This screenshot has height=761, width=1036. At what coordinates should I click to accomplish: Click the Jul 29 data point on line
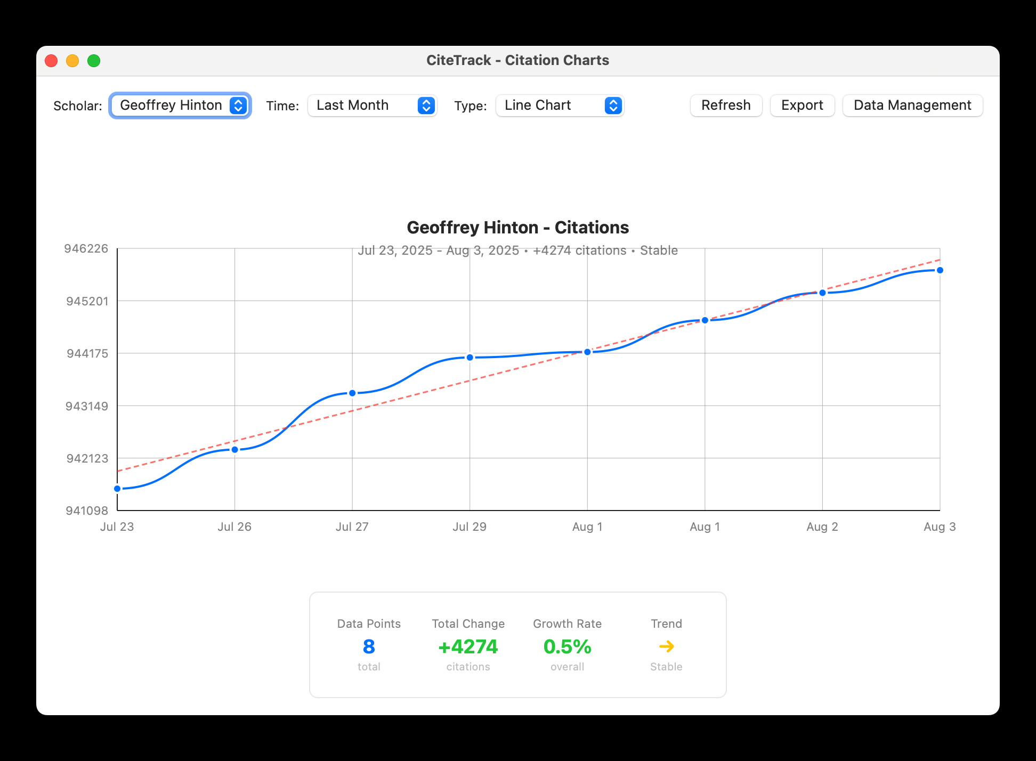470,358
